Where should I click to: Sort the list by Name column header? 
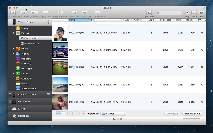point(79,20)
